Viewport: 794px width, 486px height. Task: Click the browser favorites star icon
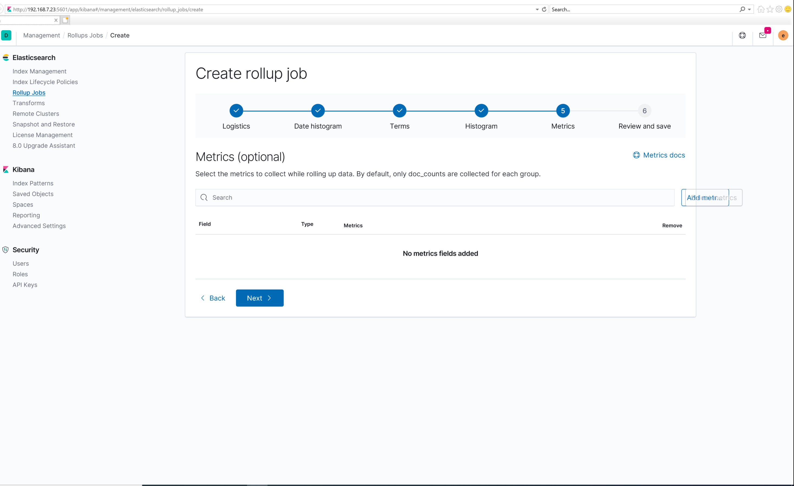click(x=770, y=9)
